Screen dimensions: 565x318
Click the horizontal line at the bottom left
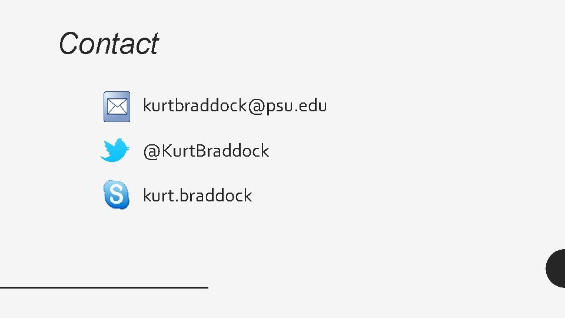[x=104, y=287]
